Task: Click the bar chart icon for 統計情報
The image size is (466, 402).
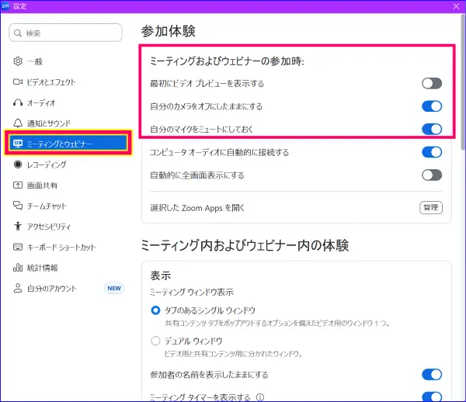Action: pyautogui.click(x=18, y=268)
